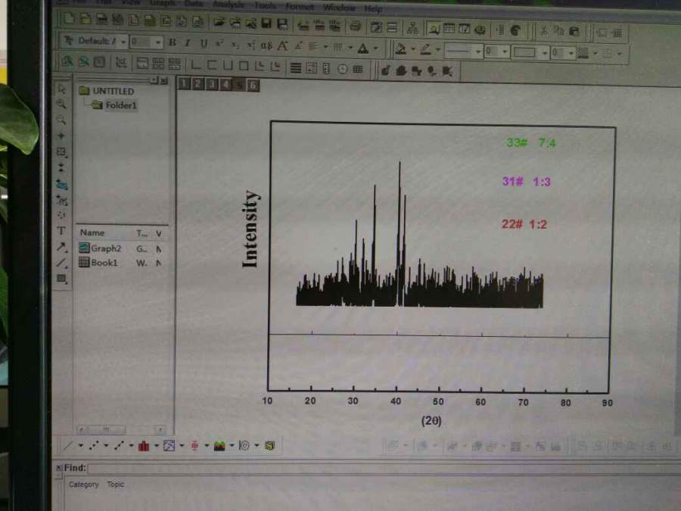Open the line style dropdown
The image size is (681, 511).
point(477,51)
